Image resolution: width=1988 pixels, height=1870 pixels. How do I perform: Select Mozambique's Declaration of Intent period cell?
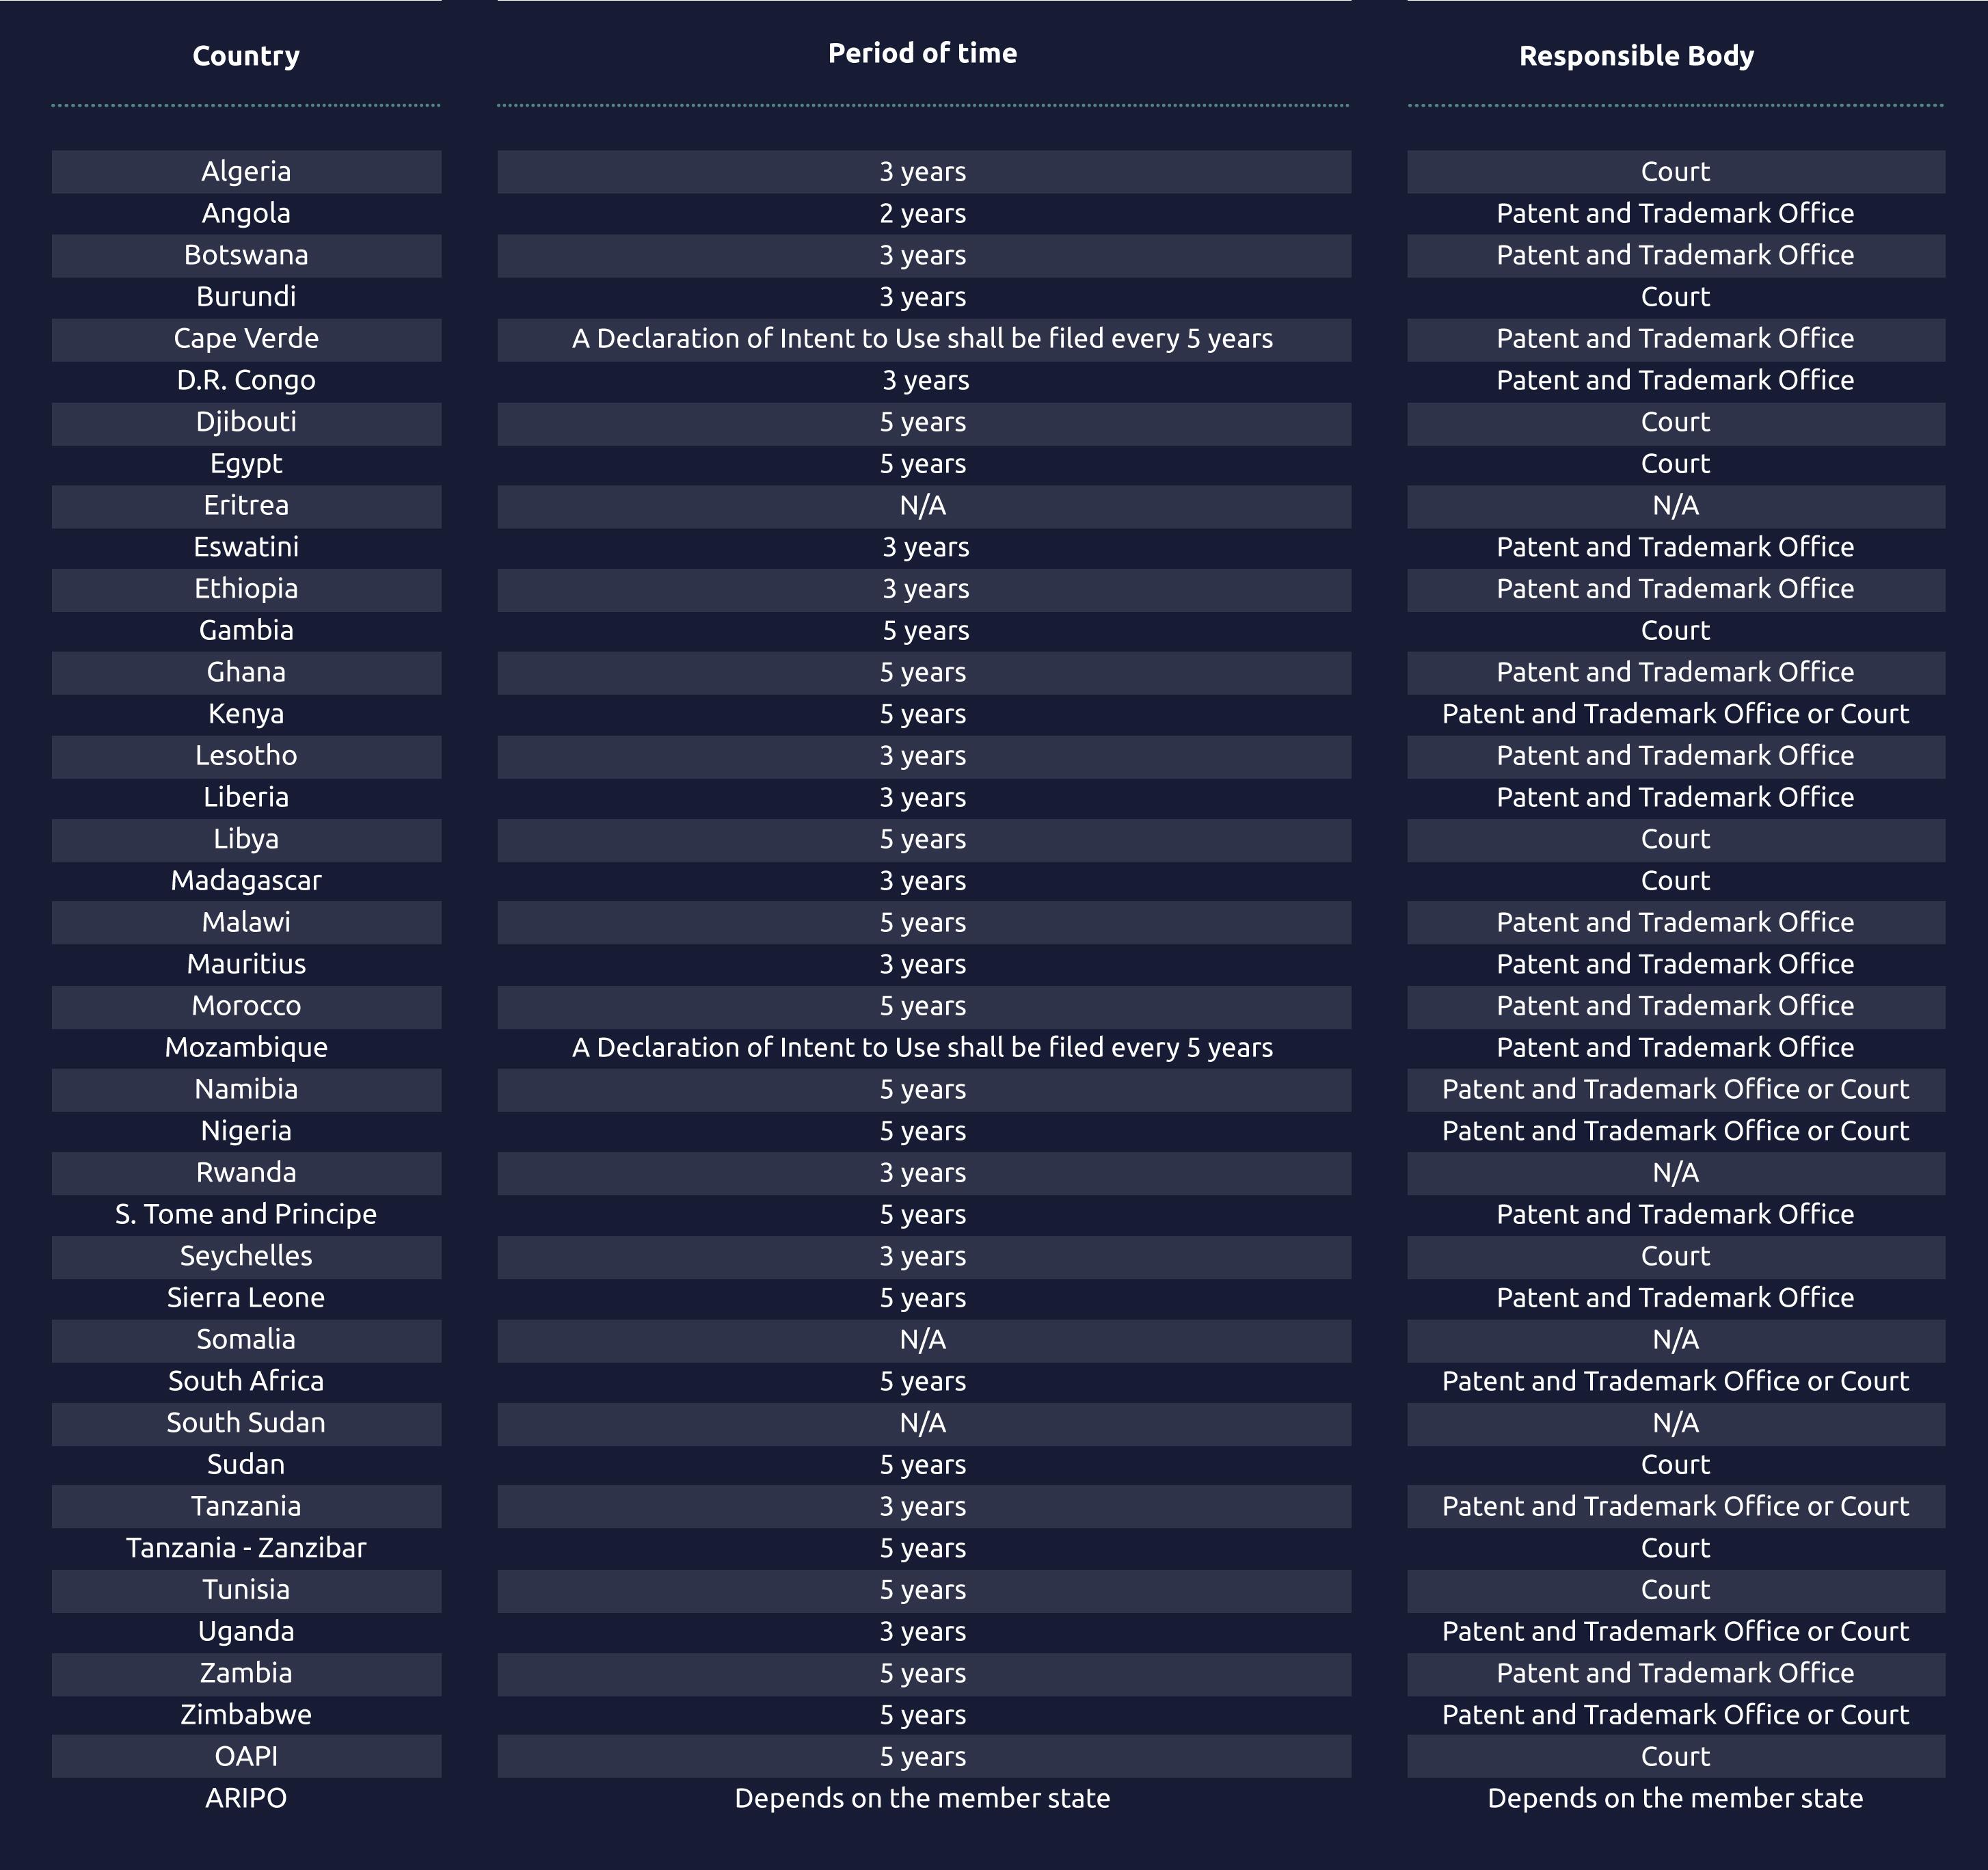pyautogui.click(x=922, y=1048)
